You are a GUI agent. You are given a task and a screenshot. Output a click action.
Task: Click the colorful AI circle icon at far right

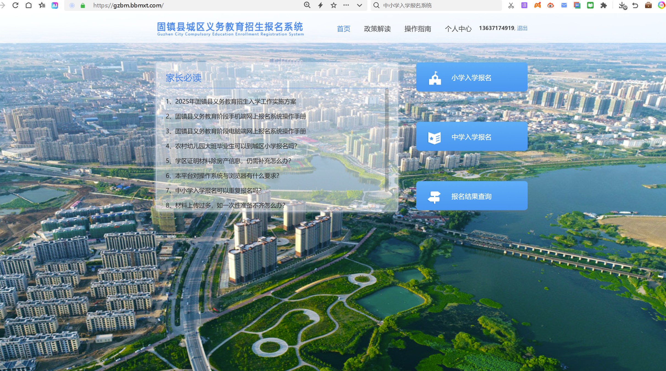point(662,5)
